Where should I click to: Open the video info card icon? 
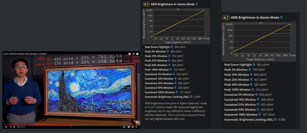(137, 54)
